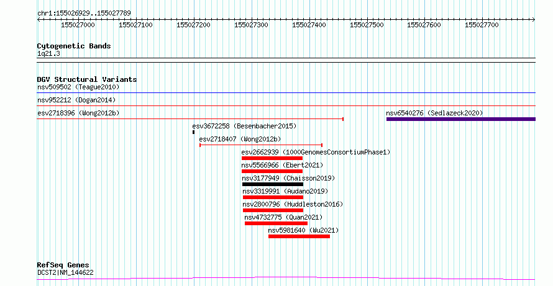The image size is (553, 286).
Task: Click ruler position 155027200
Action: (194, 25)
